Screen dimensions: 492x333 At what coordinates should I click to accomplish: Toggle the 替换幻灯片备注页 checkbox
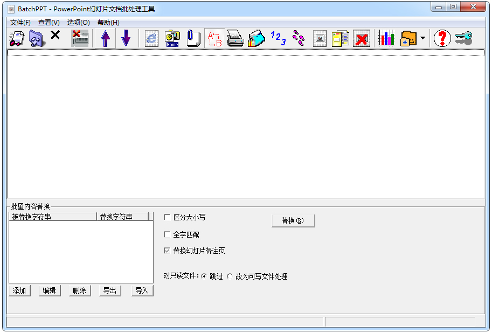[x=167, y=251]
